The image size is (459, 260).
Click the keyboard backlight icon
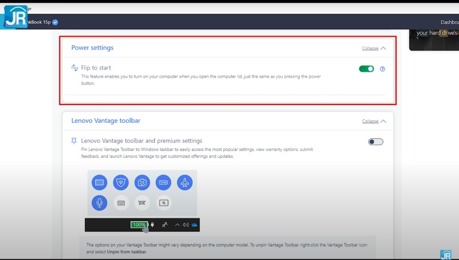point(142,203)
